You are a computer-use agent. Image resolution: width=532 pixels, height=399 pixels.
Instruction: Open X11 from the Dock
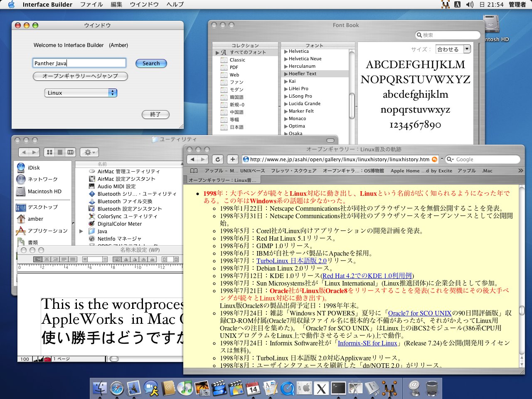coord(322,388)
